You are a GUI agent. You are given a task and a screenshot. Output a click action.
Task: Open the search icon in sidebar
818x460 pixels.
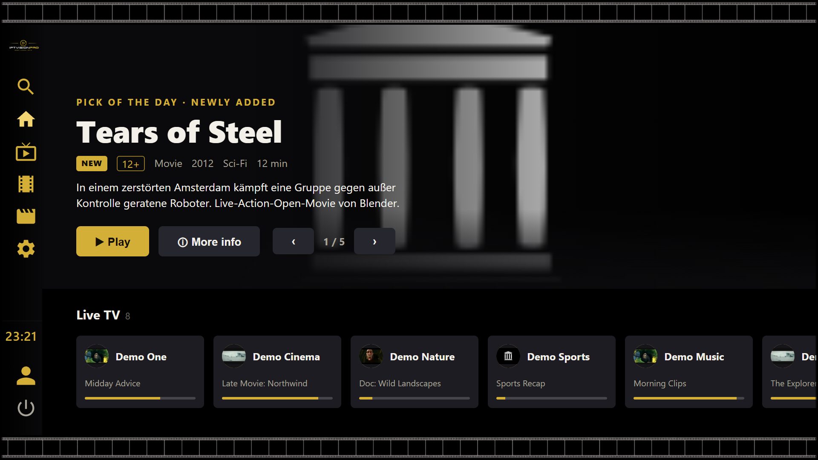click(x=26, y=86)
